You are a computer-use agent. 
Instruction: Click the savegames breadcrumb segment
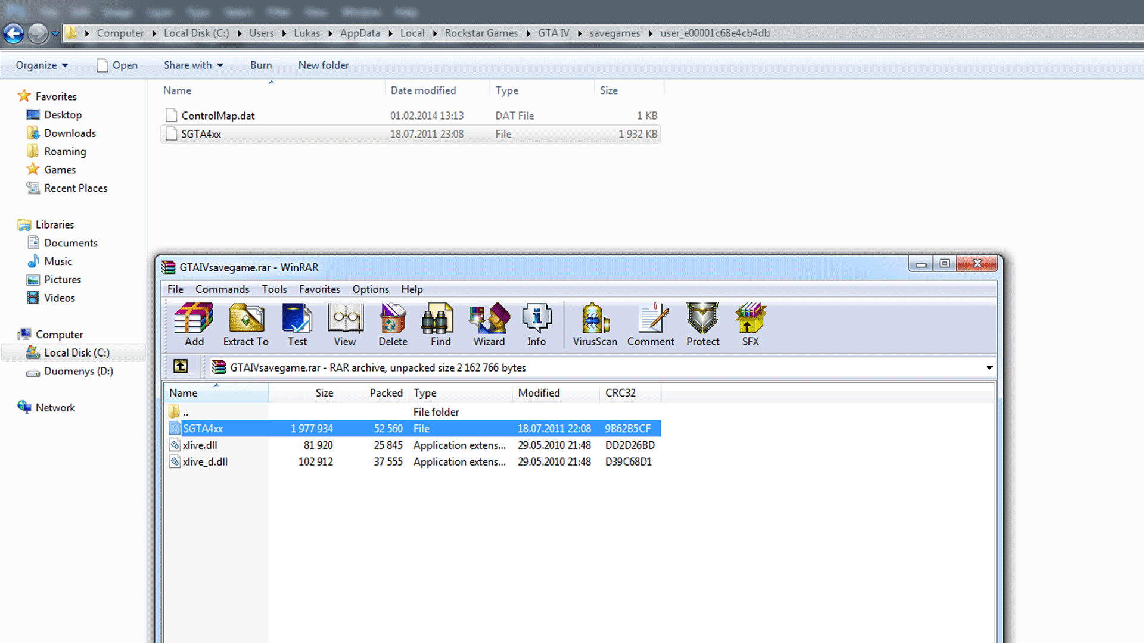coord(615,33)
